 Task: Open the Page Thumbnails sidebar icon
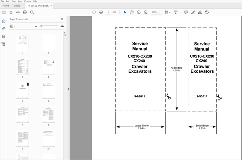tap(4, 21)
